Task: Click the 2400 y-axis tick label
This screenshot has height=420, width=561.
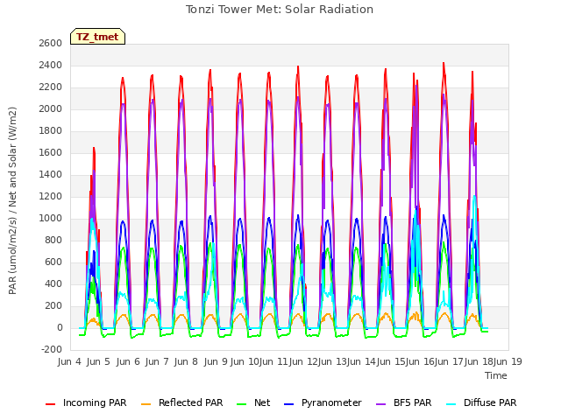Action: coord(51,66)
